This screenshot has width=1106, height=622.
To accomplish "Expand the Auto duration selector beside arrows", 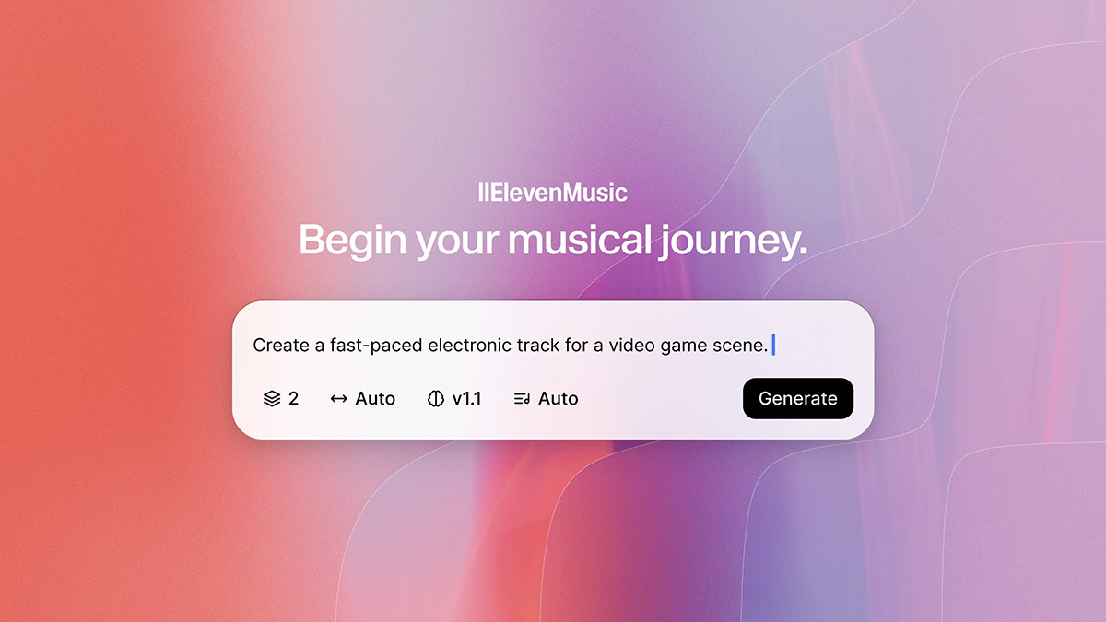I will (x=362, y=399).
